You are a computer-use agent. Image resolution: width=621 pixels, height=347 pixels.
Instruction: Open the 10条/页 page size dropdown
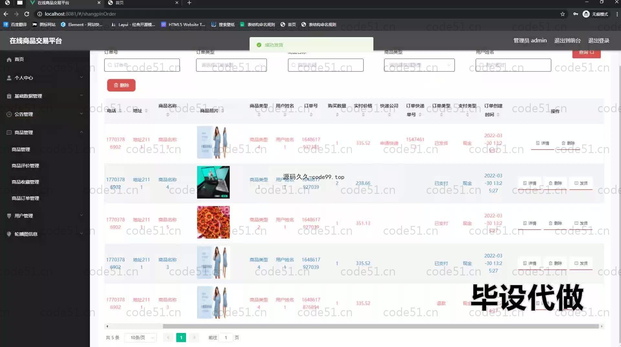pyautogui.click(x=141, y=338)
